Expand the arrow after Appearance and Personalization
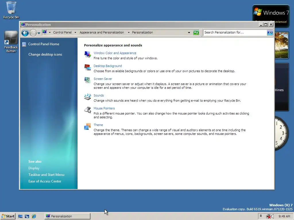This screenshot has height=220, width=294. pyautogui.click(x=129, y=32)
